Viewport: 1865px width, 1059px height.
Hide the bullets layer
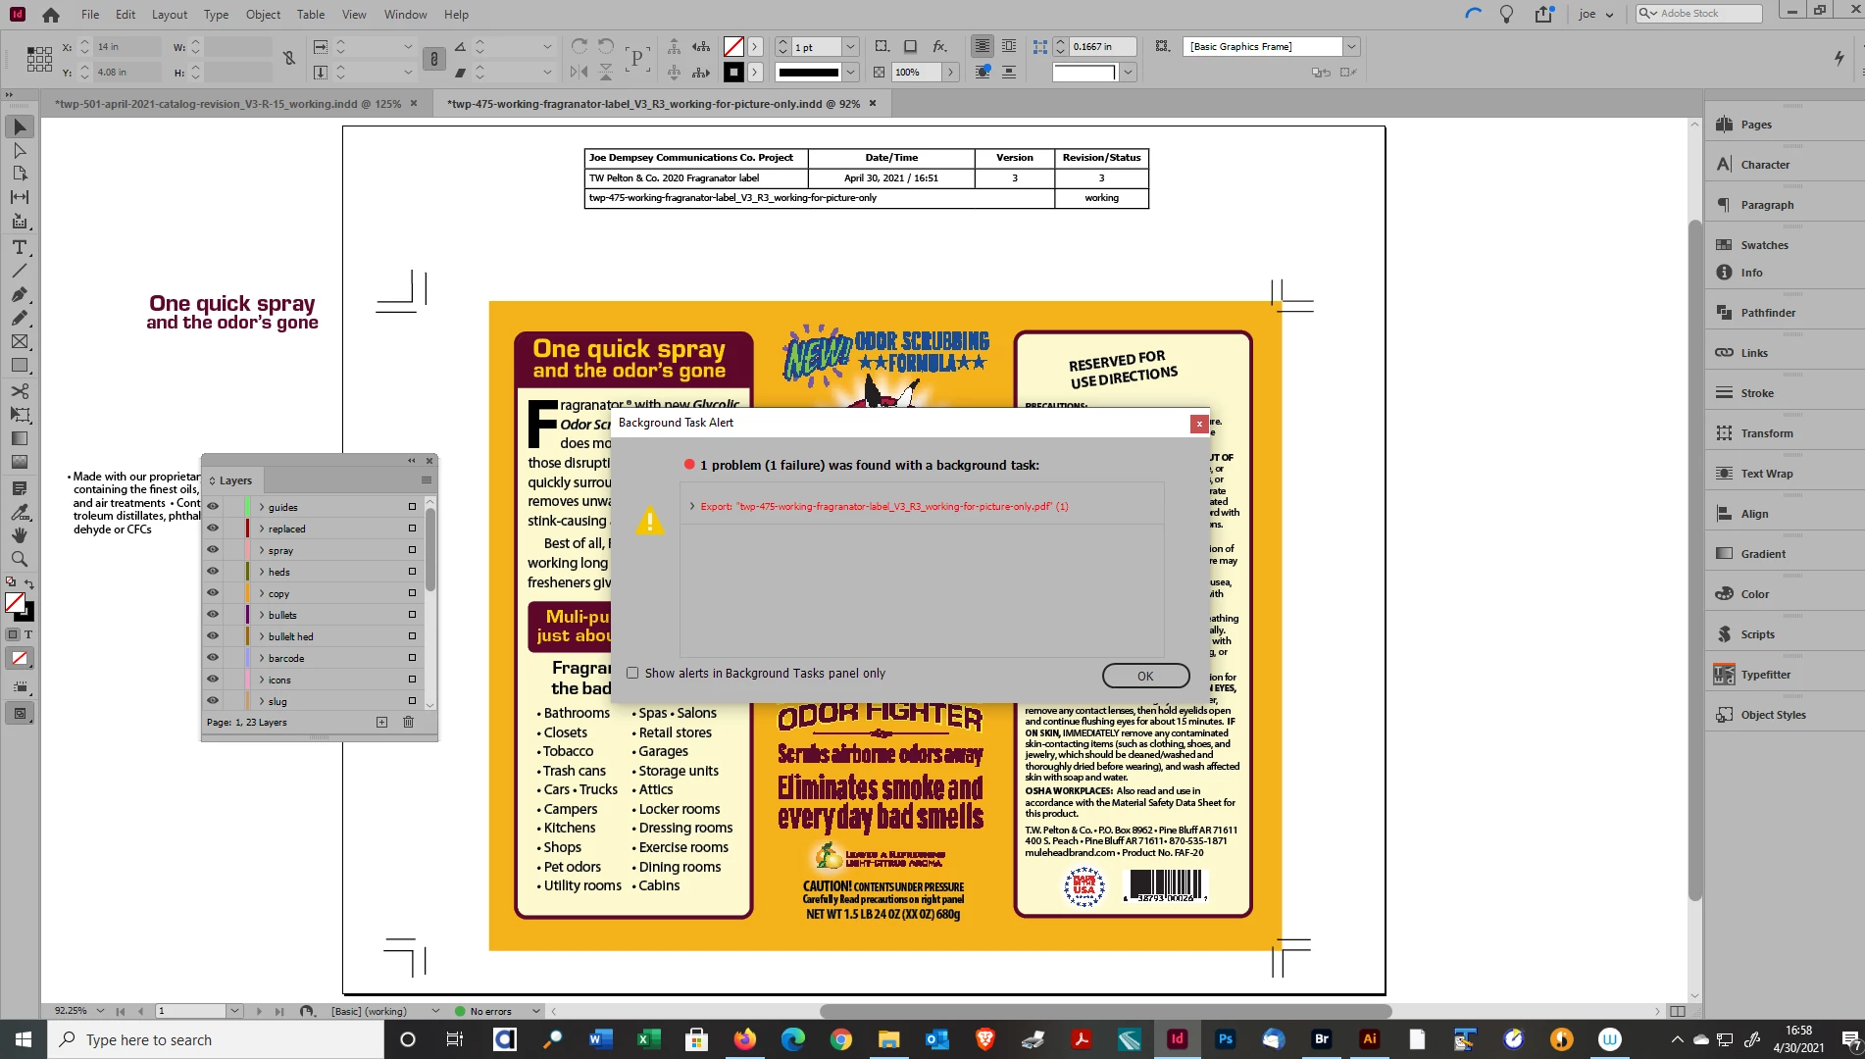coord(212,615)
